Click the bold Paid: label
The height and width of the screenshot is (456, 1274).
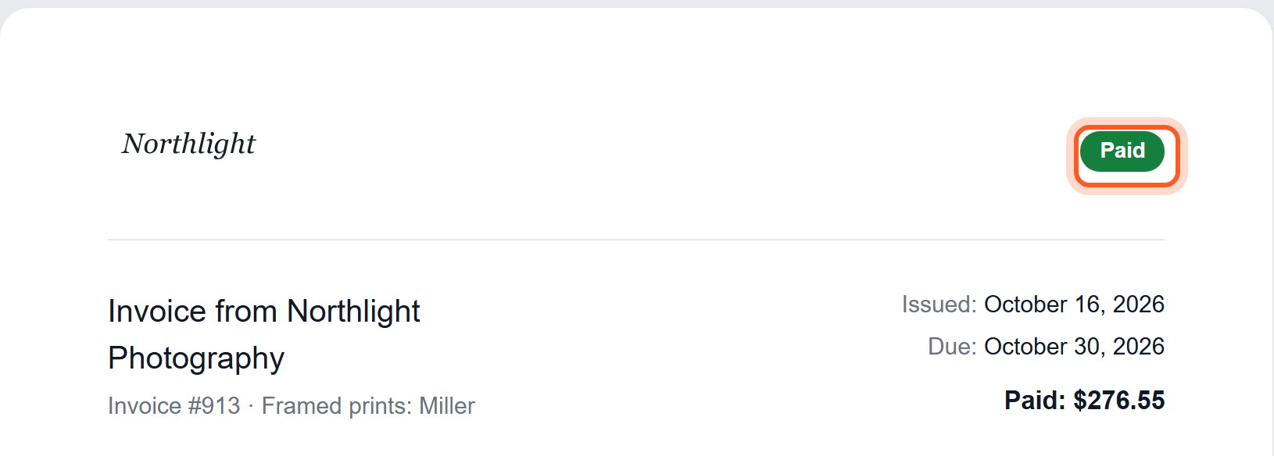tap(1035, 401)
